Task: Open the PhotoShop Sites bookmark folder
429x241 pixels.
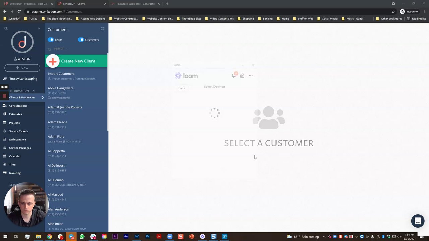Action: coord(189,19)
